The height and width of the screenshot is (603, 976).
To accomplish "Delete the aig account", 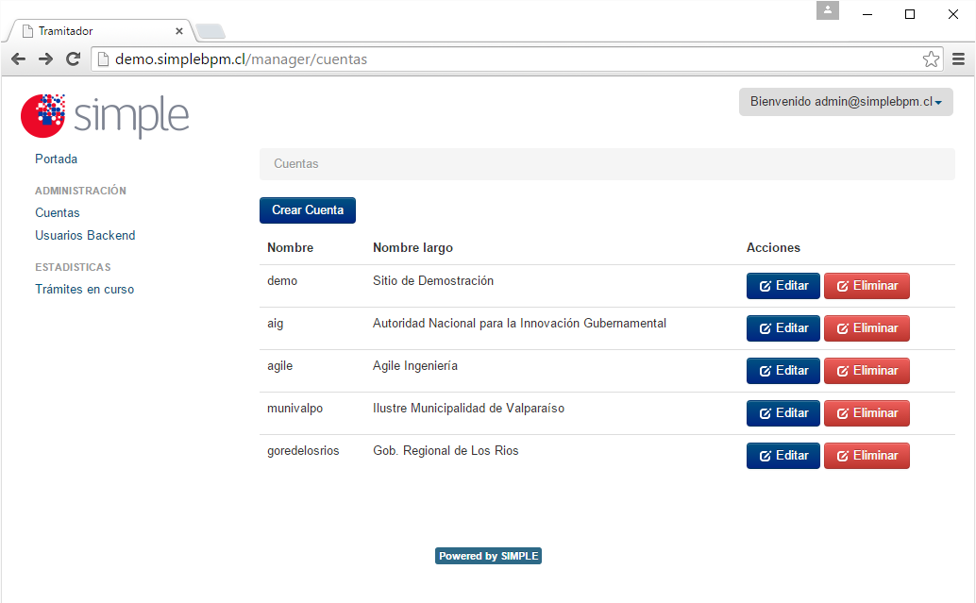I will [867, 328].
